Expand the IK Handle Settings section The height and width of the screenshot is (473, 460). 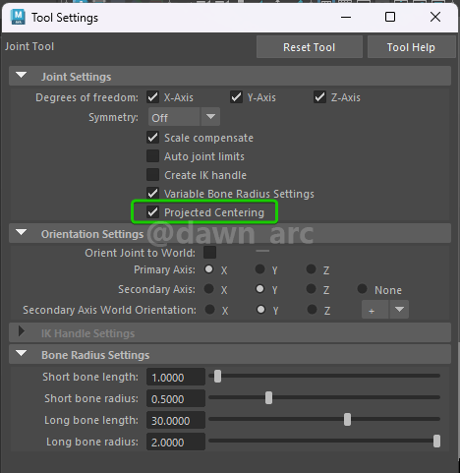[x=22, y=331]
